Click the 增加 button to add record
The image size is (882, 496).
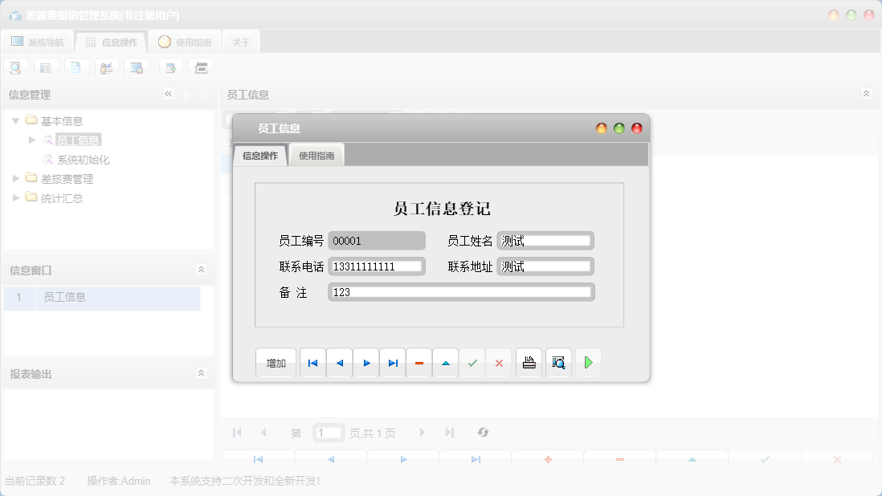pos(276,363)
